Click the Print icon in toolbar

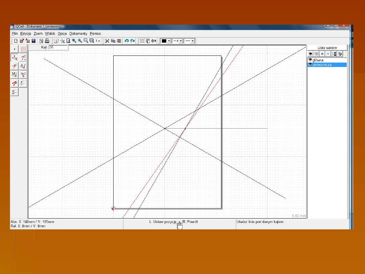pos(47,41)
